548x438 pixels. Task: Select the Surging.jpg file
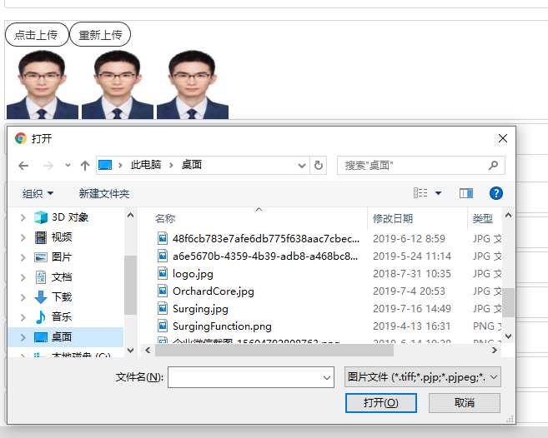pos(200,309)
